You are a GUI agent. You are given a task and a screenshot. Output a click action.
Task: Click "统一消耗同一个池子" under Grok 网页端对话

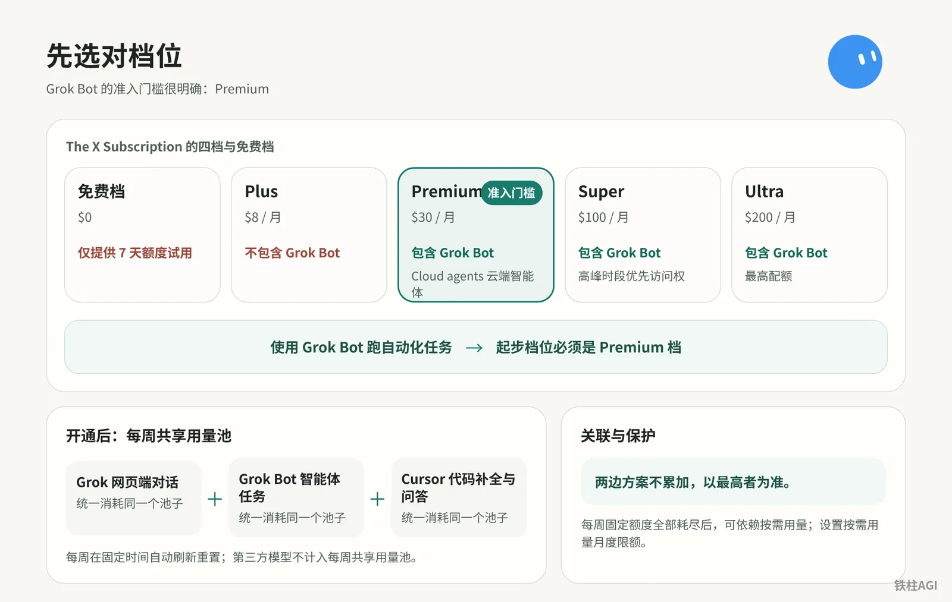(x=130, y=504)
